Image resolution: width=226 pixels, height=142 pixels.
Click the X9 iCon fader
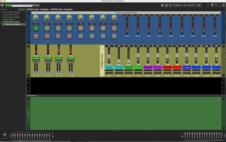[x=216, y=56]
